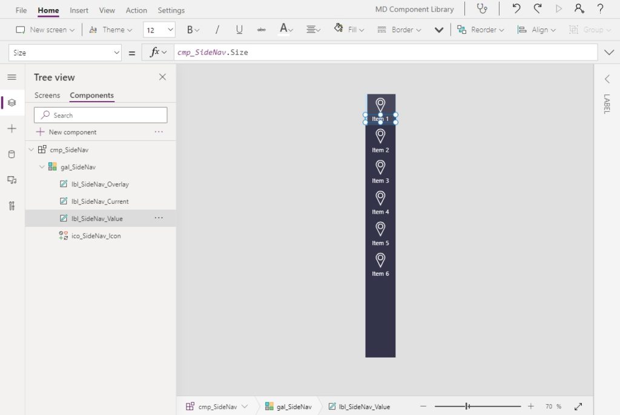Open the Media panel icon
Image resolution: width=620 pixels, height=415 pixels.
[x=12, y=180]
